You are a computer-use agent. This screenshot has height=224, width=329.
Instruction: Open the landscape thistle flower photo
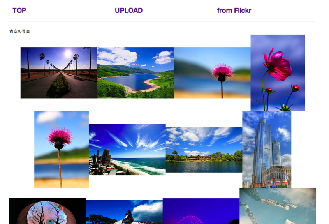(x=212, y=73)
